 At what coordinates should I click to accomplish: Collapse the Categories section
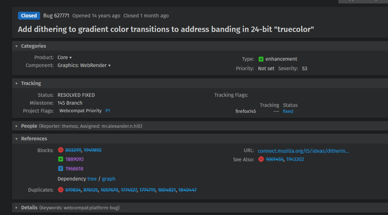[16, 46]
